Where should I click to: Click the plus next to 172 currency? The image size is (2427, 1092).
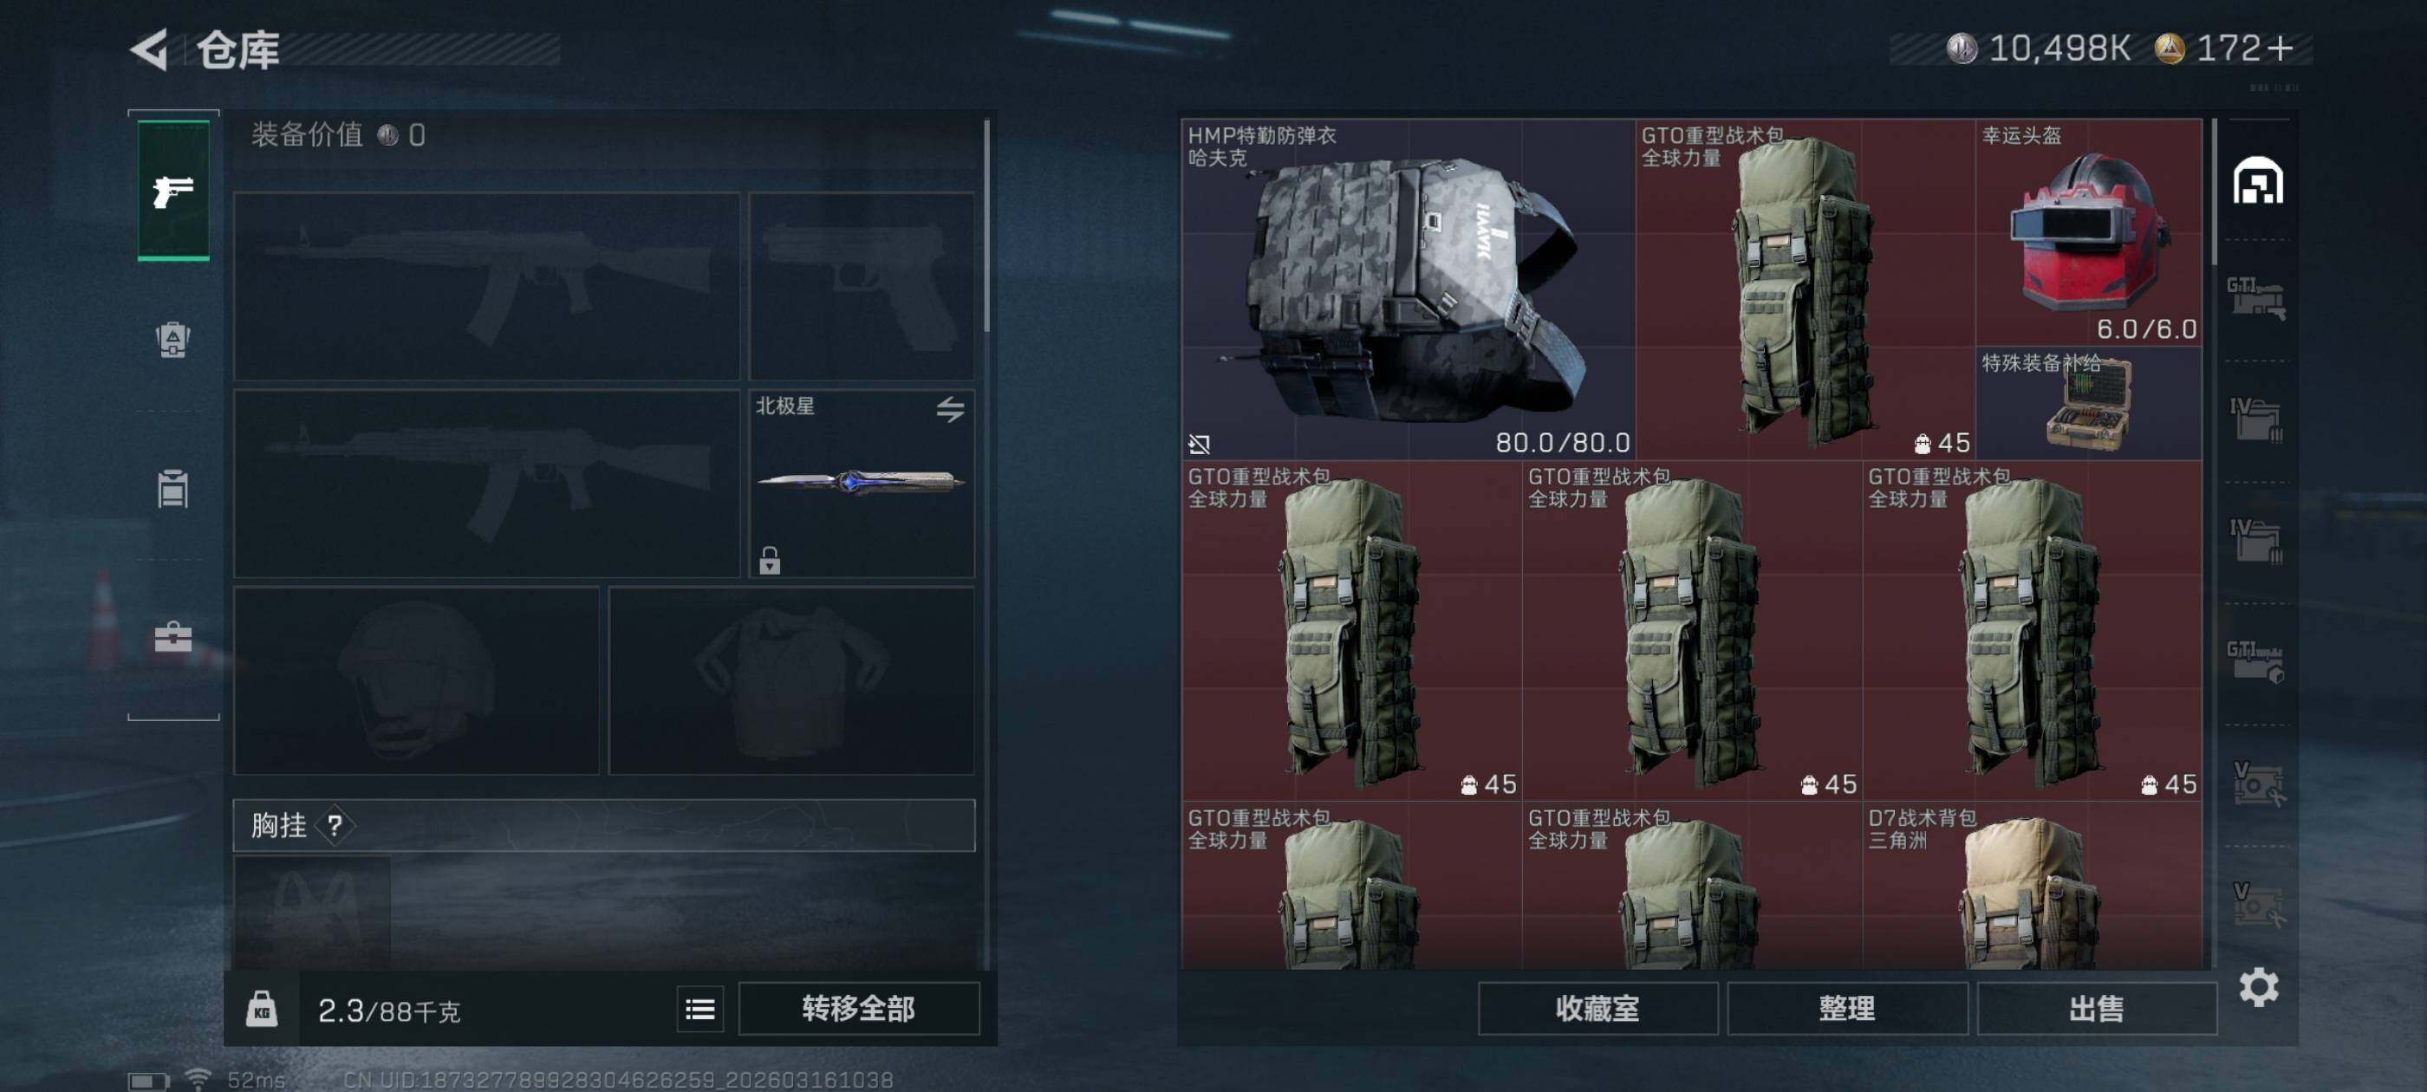tap(2280, 48)
